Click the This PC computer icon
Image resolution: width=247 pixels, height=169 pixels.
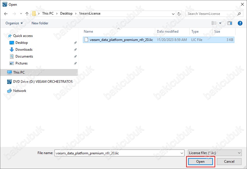click(9, 72)
